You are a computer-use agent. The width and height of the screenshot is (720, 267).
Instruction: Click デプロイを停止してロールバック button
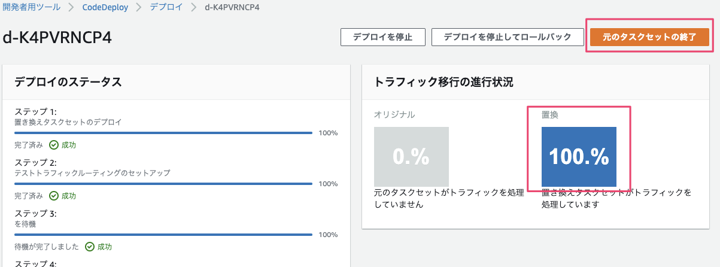(507, 37)
